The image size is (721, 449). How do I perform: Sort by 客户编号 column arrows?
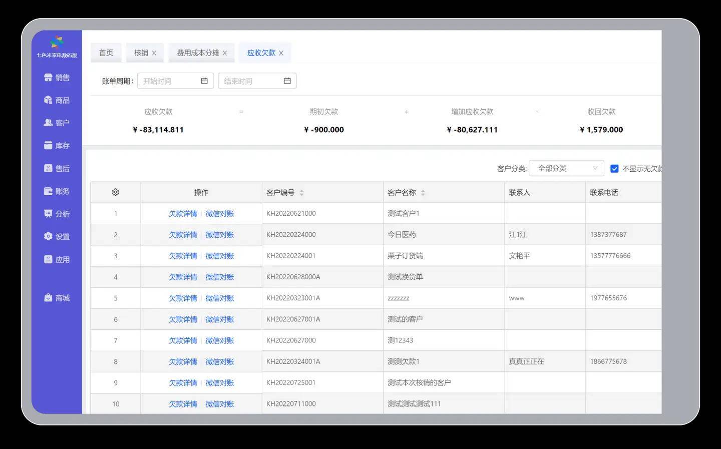(301, 193)
